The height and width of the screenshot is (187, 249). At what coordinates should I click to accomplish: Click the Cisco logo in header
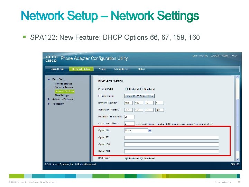(51, 59)
